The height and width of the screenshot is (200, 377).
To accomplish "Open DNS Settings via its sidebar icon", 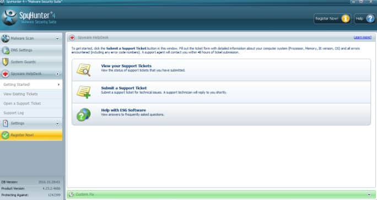I will (x=6, y=50).
